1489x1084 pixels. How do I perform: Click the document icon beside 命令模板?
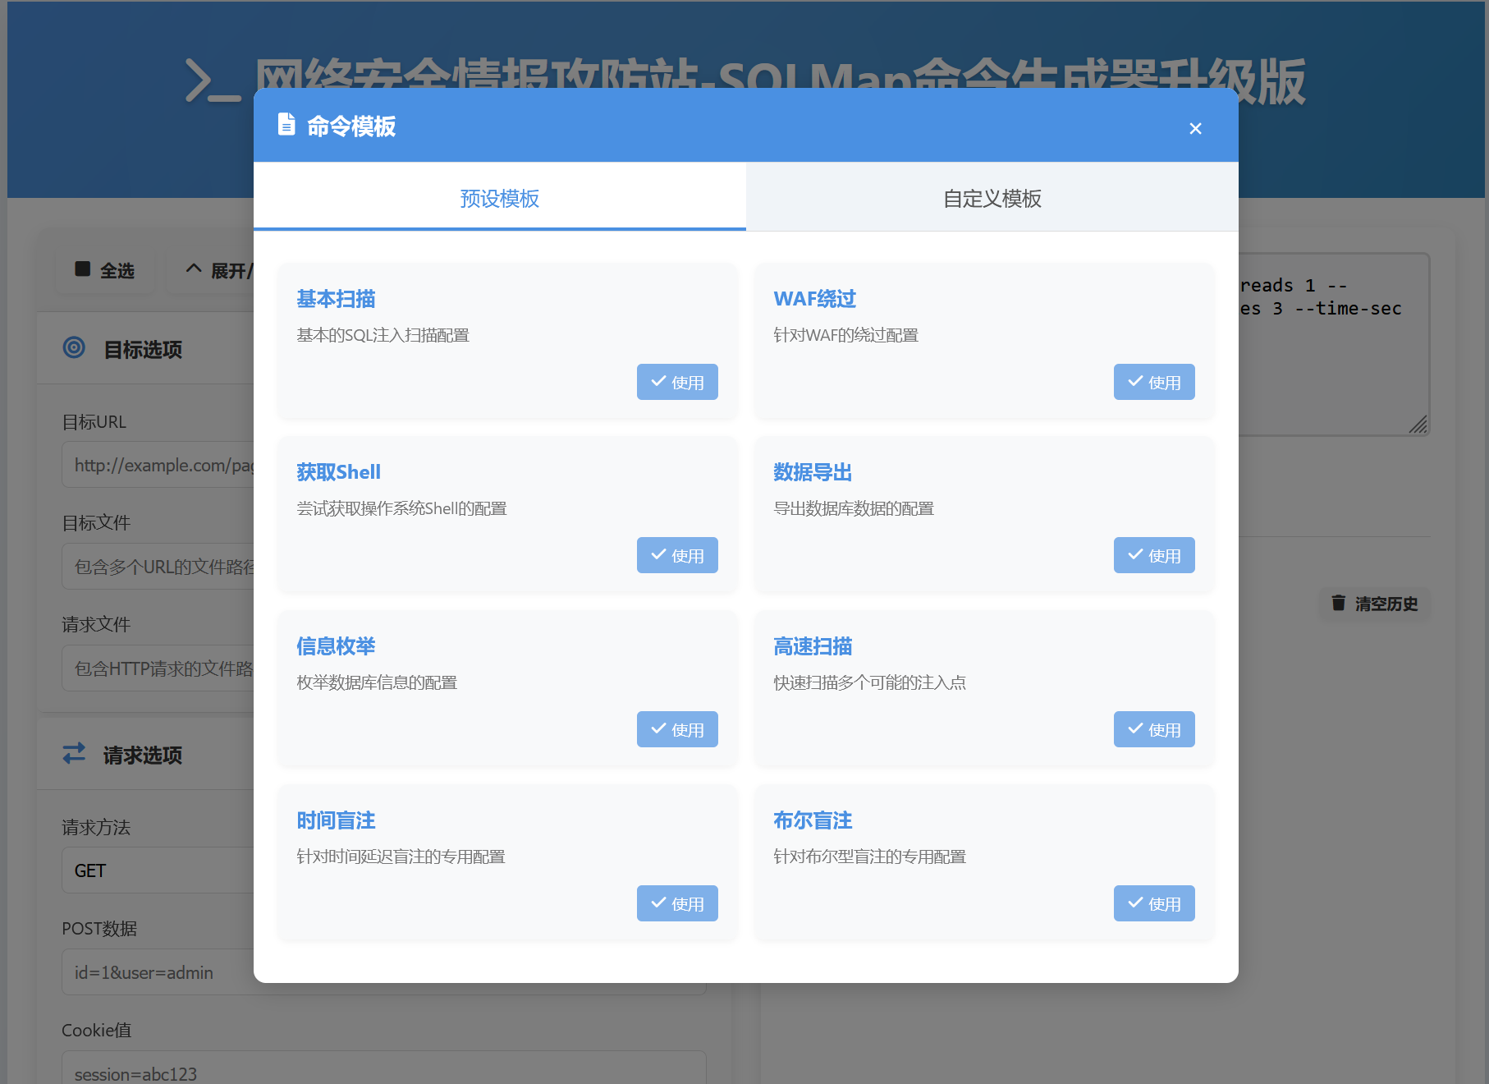point(286,124)
